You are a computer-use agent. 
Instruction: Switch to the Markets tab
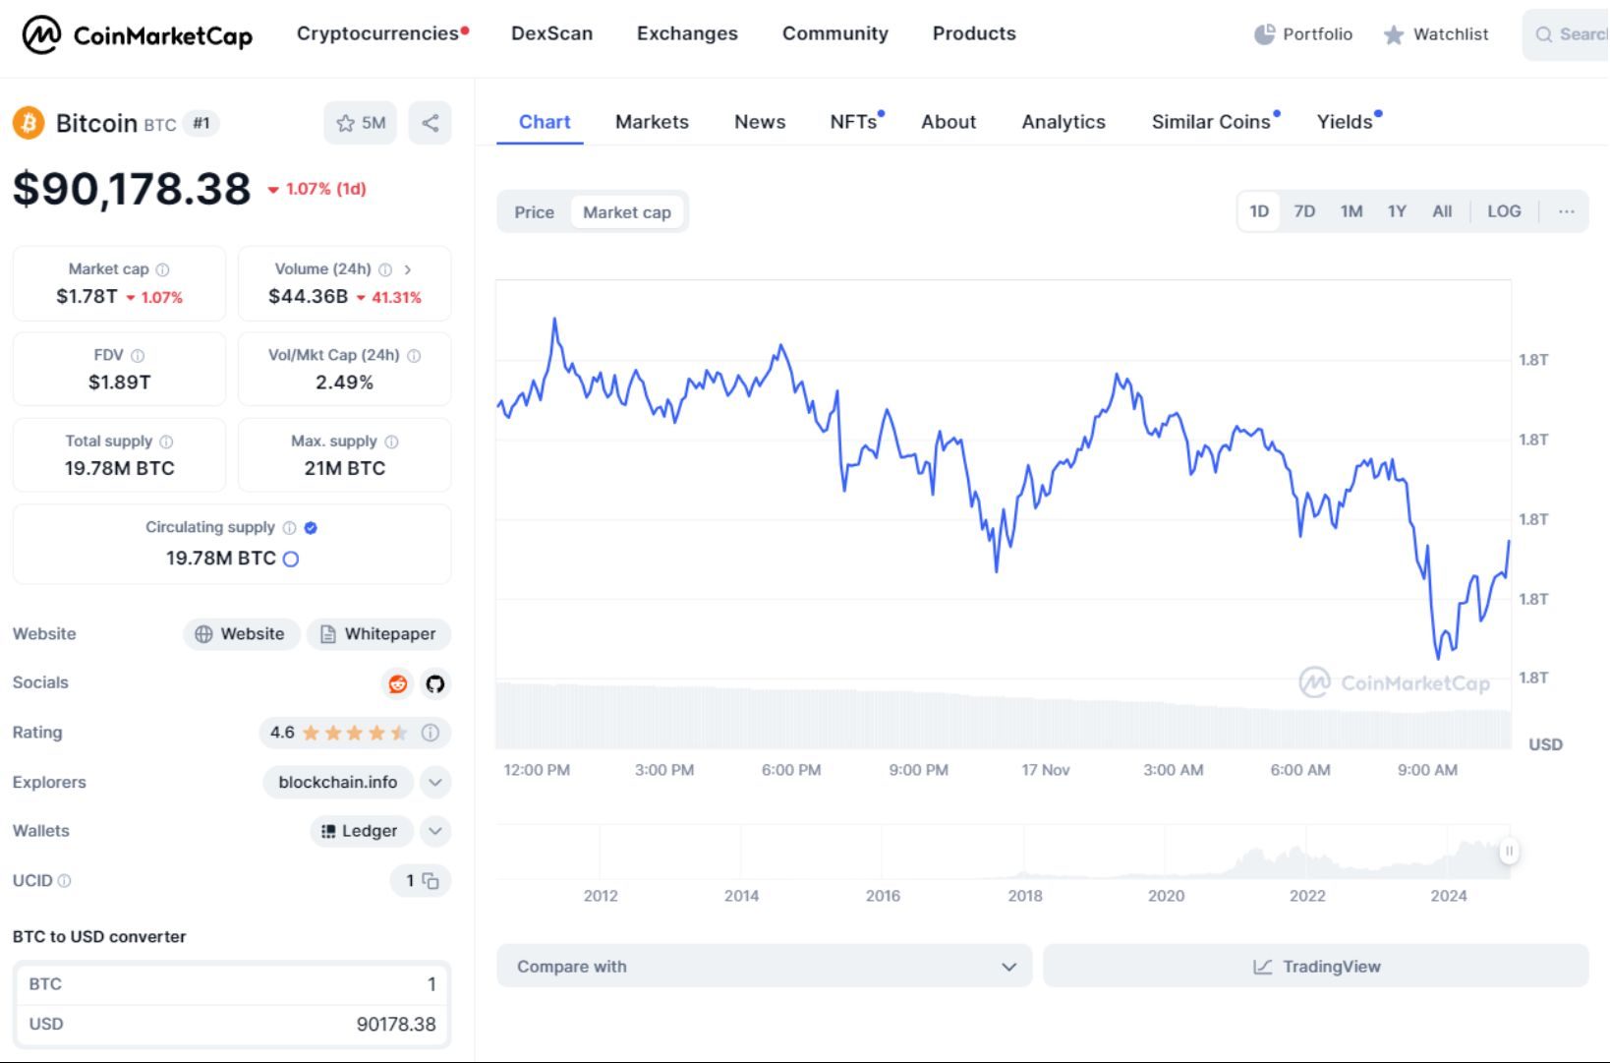point(652,121)
